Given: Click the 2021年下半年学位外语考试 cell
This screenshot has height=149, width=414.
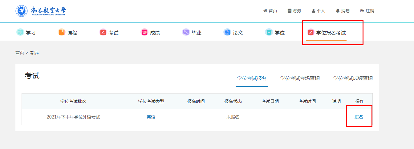Looking at the screenshot, I should click(x=73, y=117).
